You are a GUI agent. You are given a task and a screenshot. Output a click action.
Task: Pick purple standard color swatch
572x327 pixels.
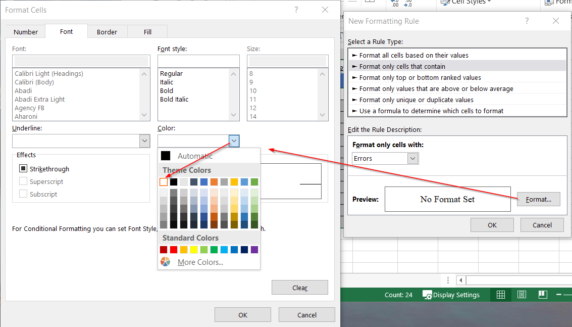(254, 250)
